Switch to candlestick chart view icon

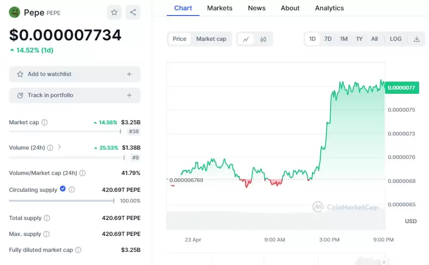(x=263, y=39)
